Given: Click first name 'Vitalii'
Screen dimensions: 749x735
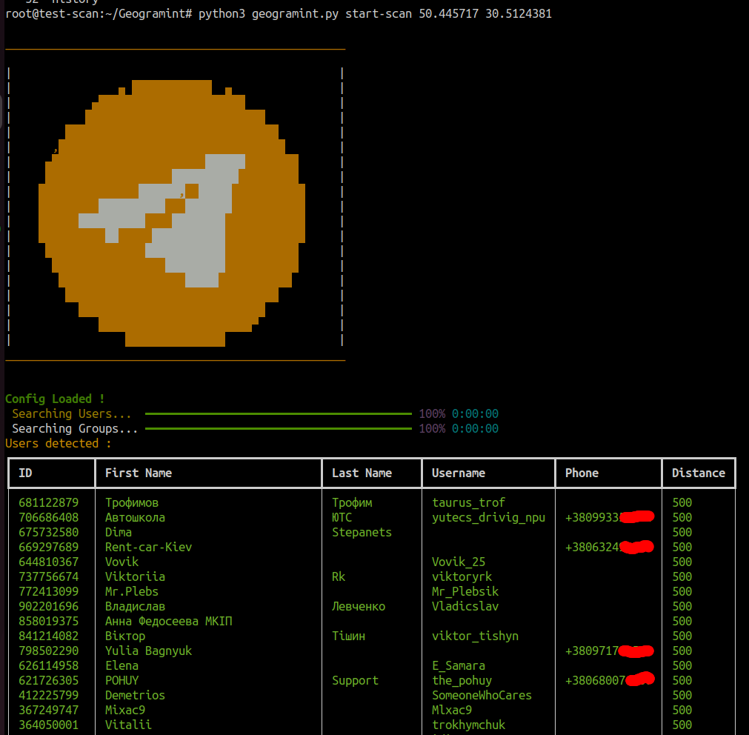Looking at the screenshot, I should 128,725.
